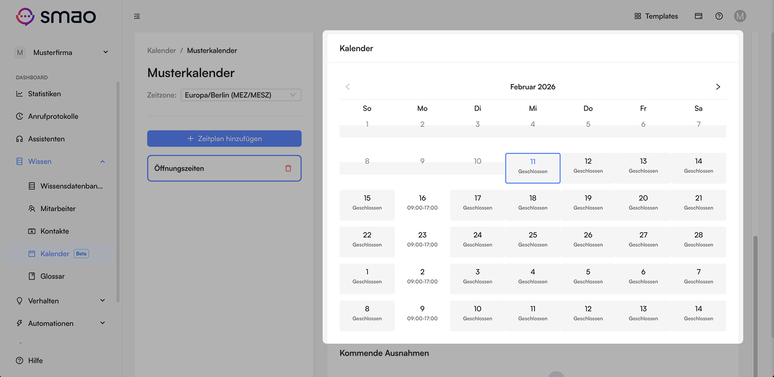
Task: Open the Musterfirma company switcher
Action: (x=62, y=52)
